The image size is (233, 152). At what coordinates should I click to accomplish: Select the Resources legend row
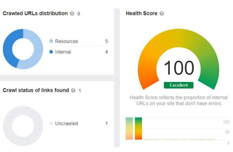click(78, 41)
